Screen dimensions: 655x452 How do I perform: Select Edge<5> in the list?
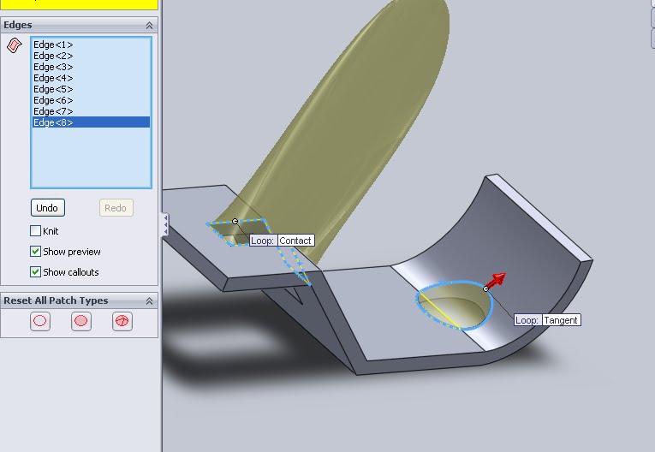tap(91, 89)
